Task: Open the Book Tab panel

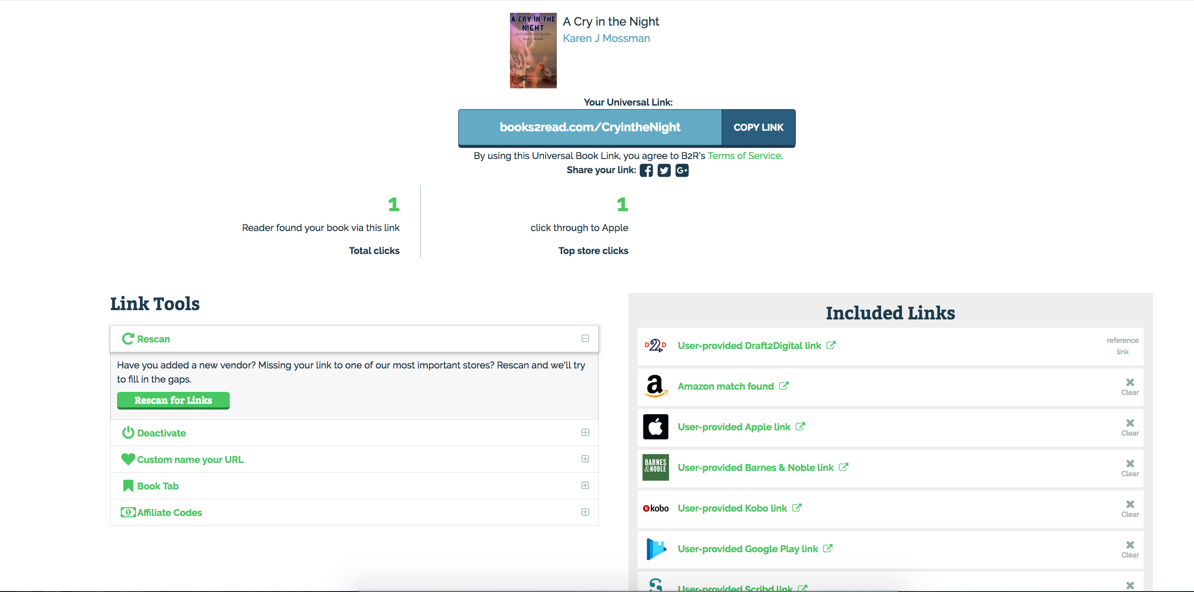Action: pyautogui.click(x=158, y=486)
